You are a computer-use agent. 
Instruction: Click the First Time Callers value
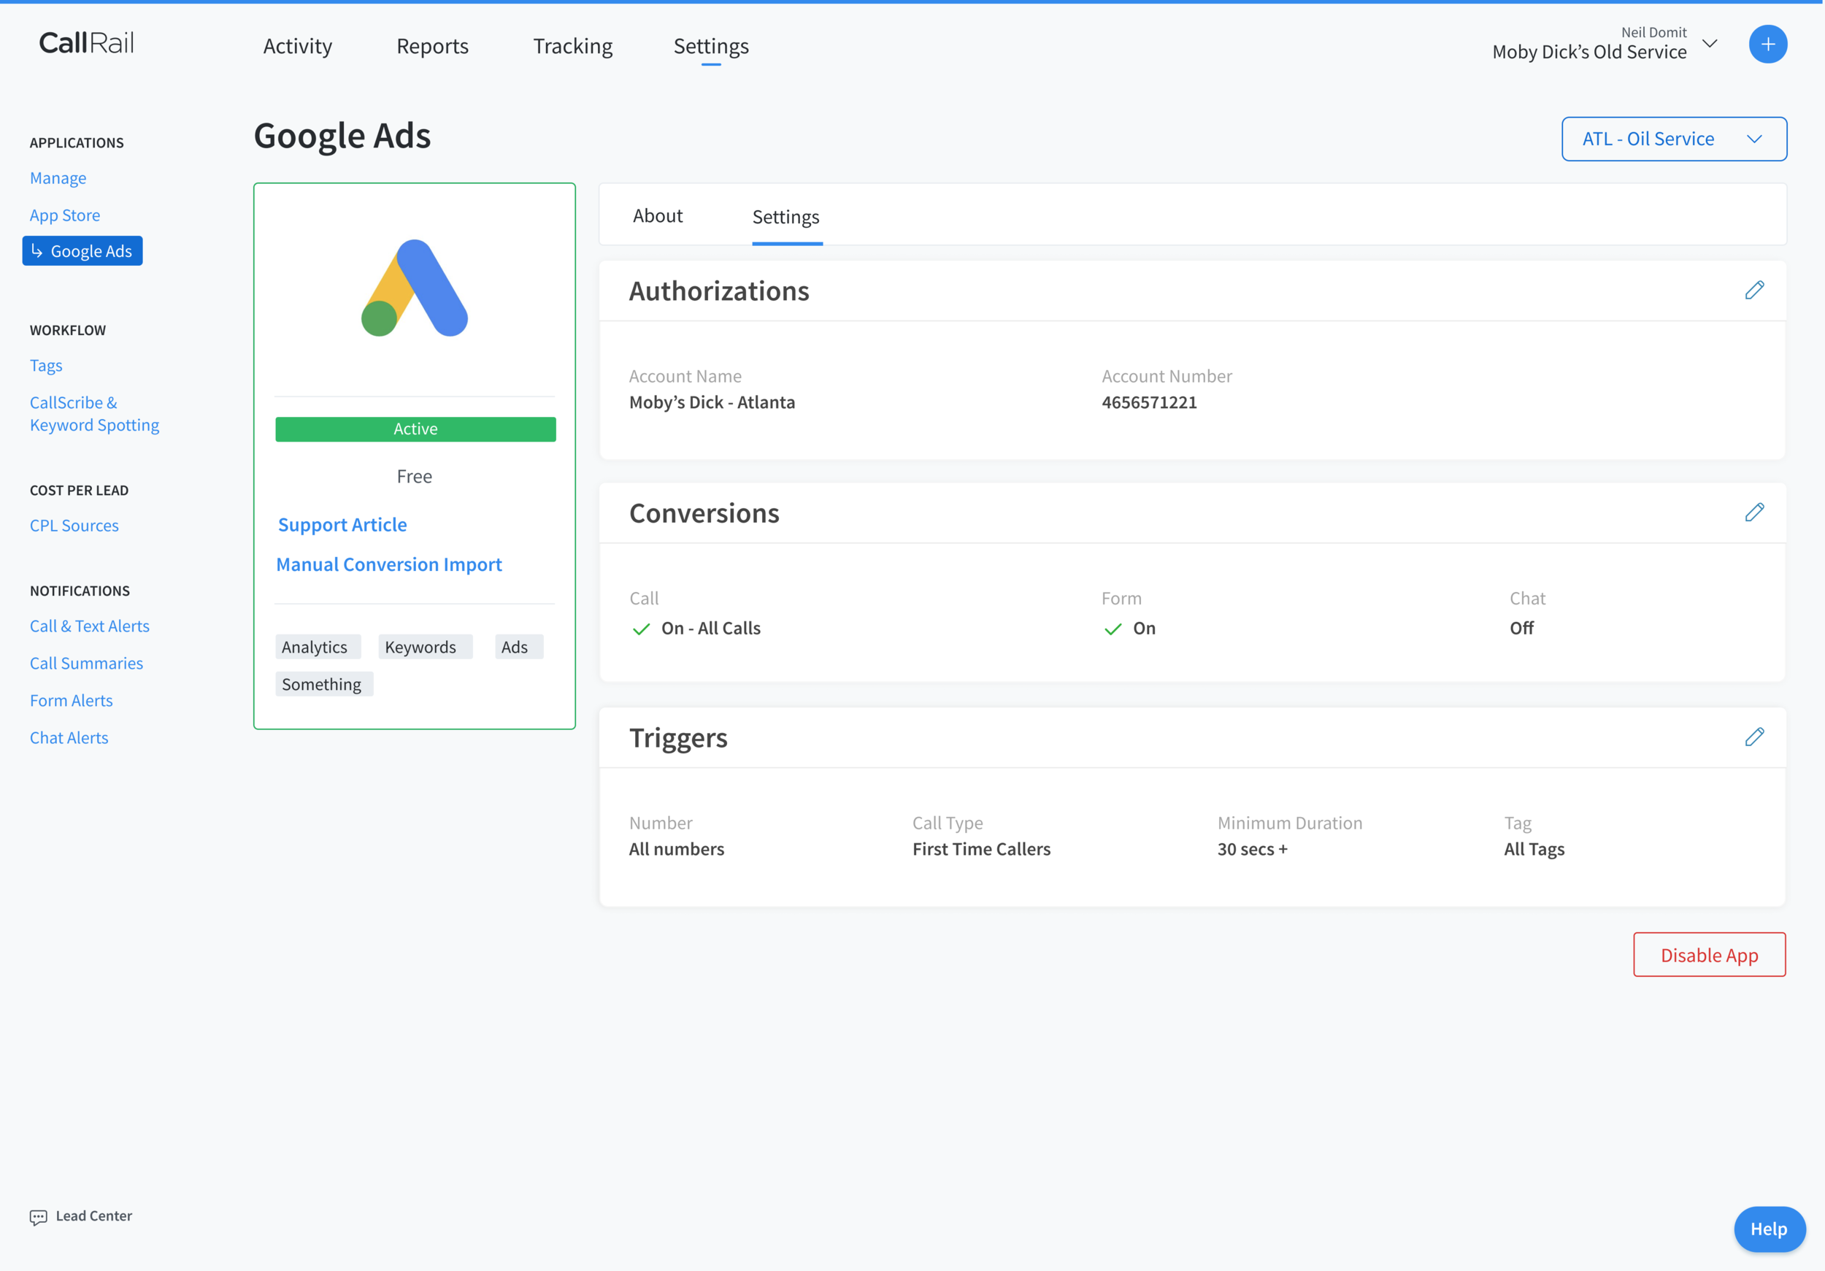(981, 849)
